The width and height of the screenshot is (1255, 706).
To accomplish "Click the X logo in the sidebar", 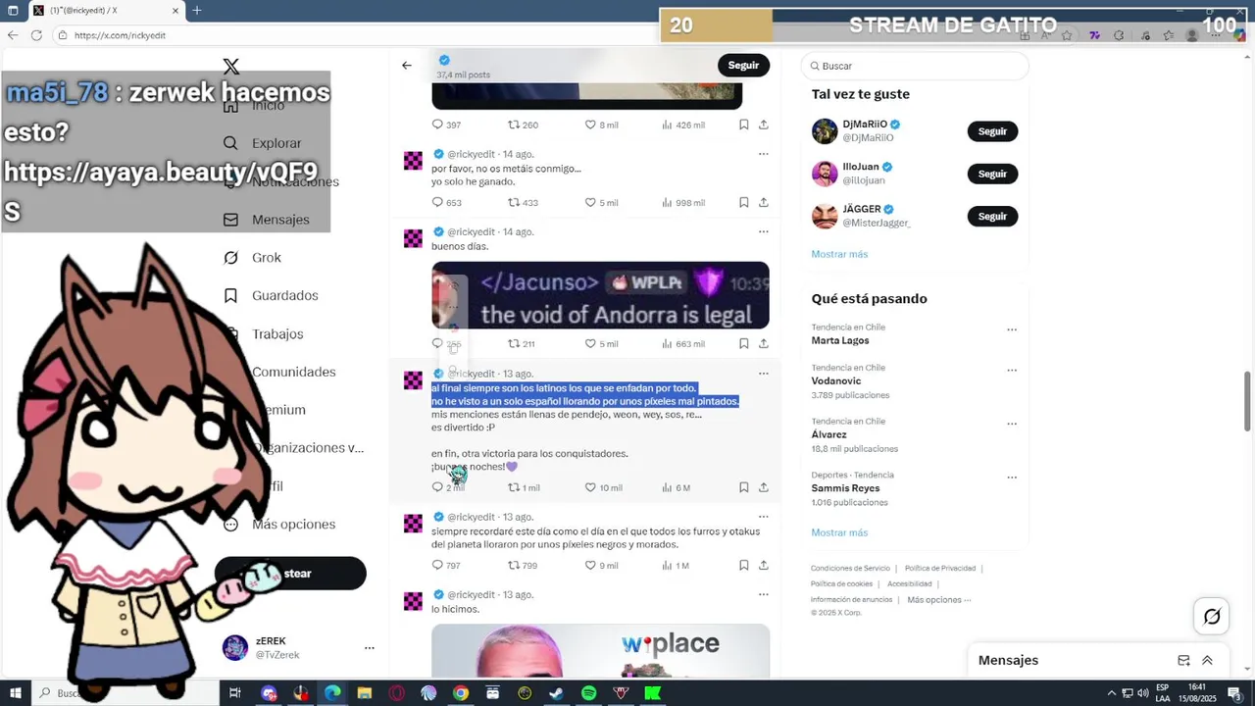I will tap(231, 67).
